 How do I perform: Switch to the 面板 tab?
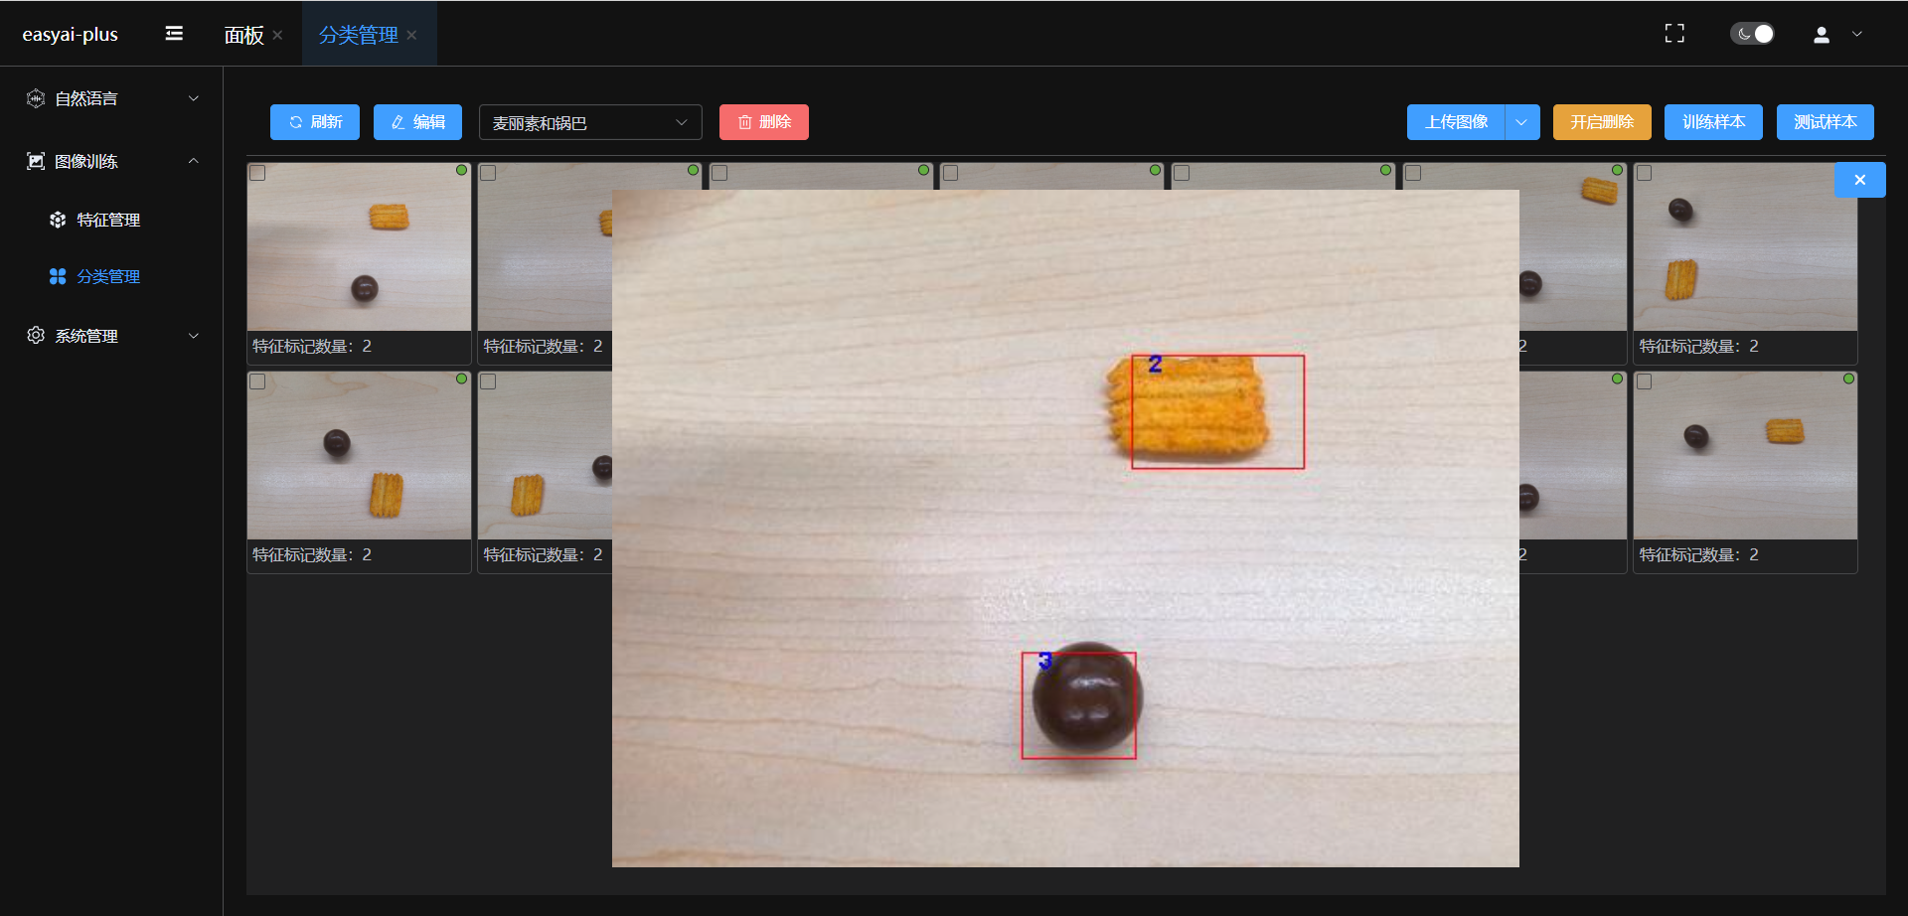pyautogui.click(x=243, y=35)
